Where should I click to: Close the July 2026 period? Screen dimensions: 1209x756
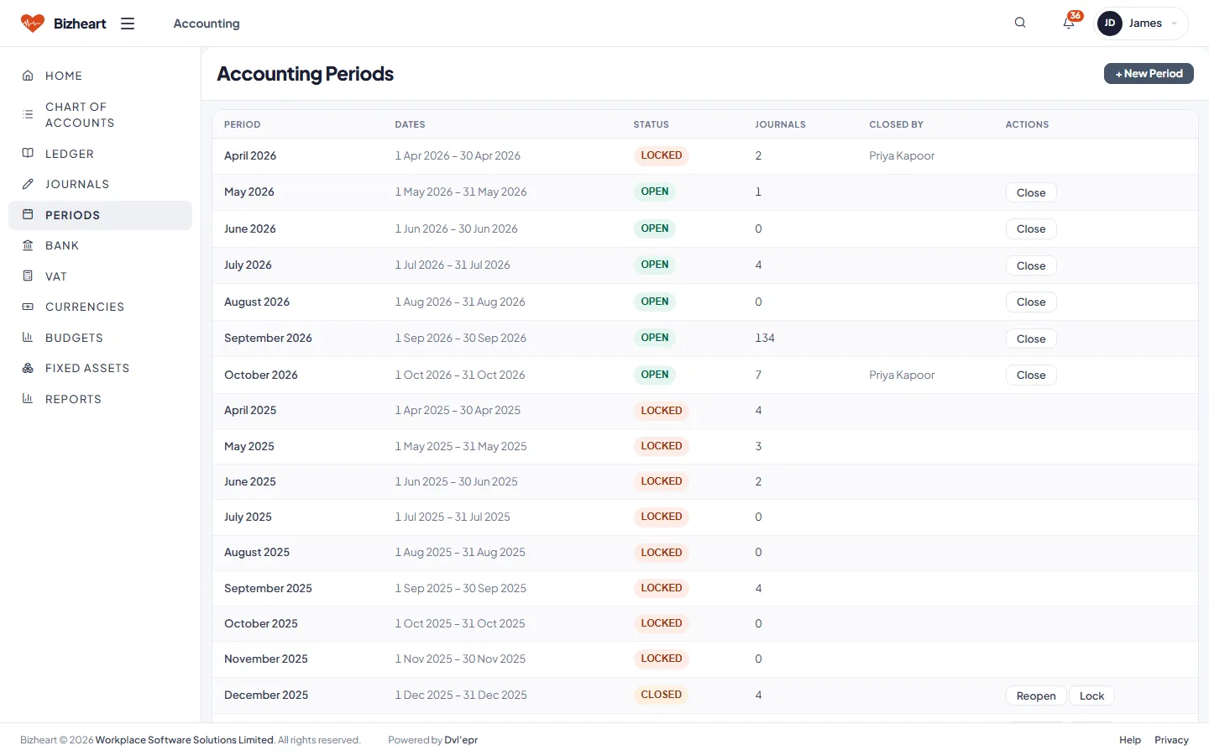coord(1031,265)
